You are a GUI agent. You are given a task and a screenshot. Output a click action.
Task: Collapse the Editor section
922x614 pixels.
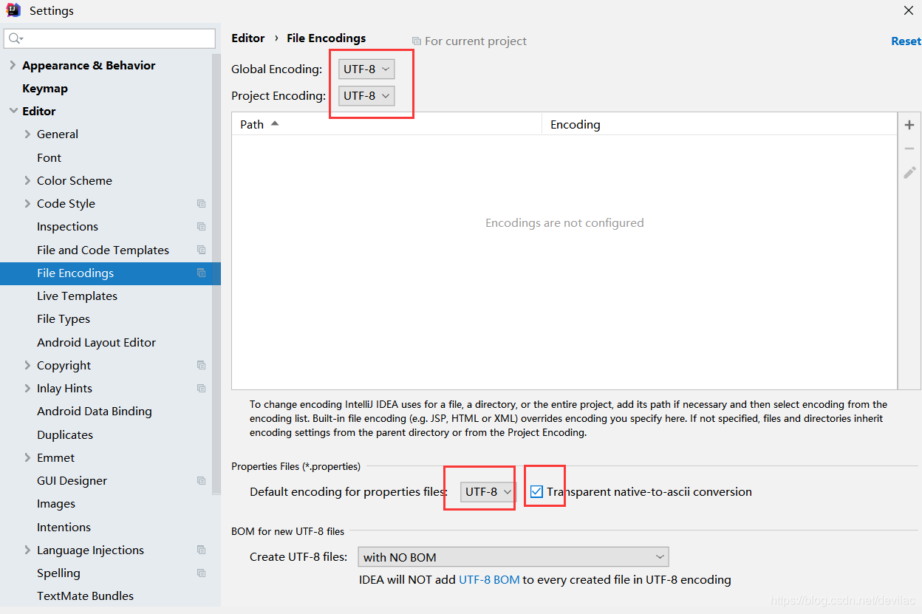[13, 111]
